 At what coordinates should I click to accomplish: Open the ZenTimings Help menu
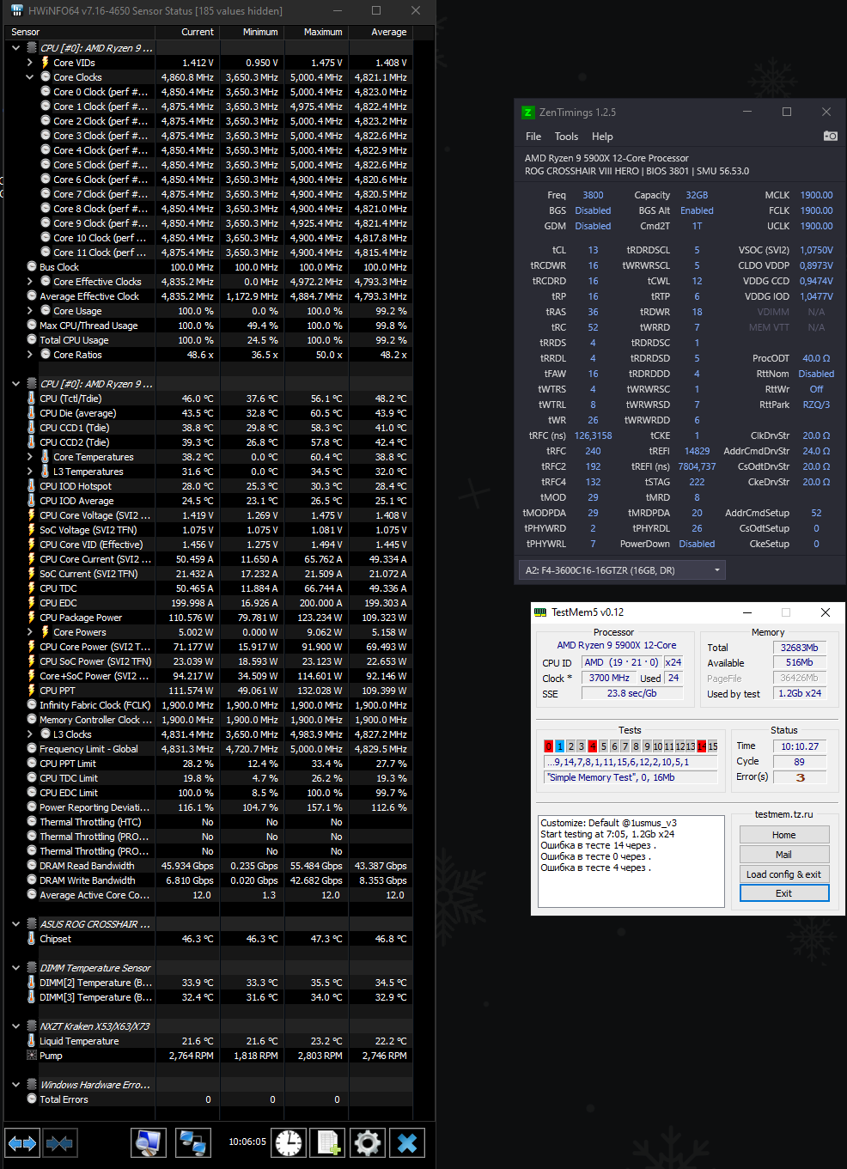pyautogui.click(x=602, y=137)
